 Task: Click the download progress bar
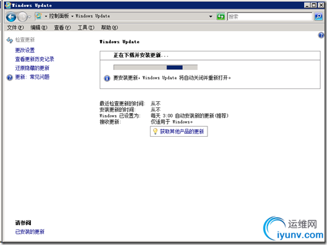pyautogui.click(x=155, y=67)
